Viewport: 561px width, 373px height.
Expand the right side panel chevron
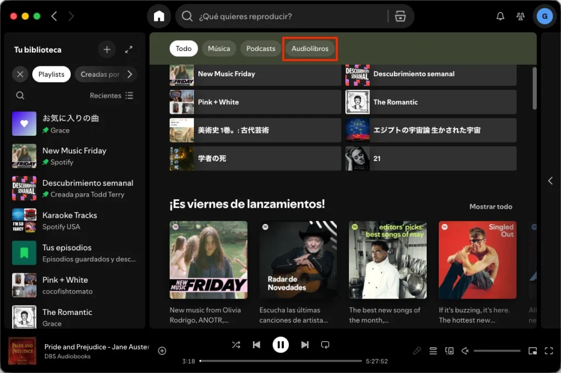[550, 181]
